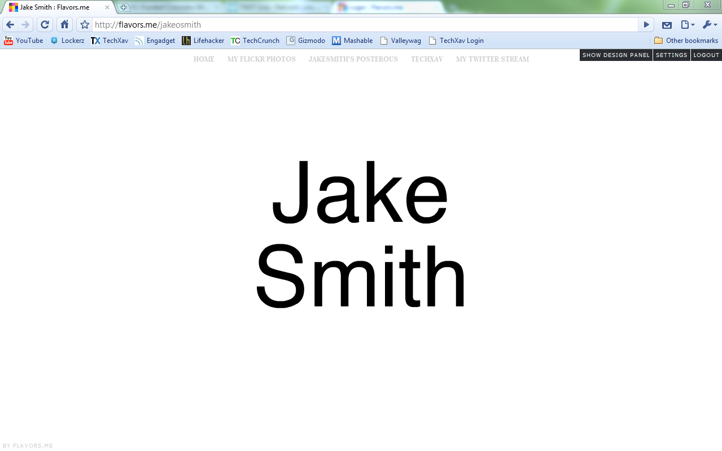The height and width of the screenshot is (451, 722).
Task: Open the YouTube bookmark
Action: (x=24, y=41)
